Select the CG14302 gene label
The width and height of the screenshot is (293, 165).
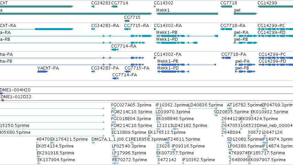point(164,3)
